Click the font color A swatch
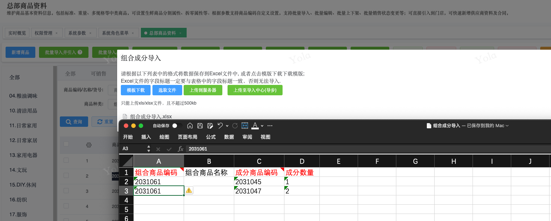This screenshot has width=551, height=221. (255, 126)
